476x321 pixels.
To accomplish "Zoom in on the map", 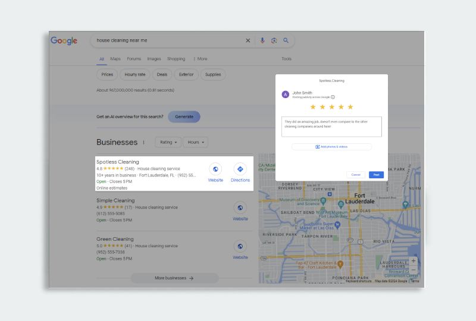I will (x=413, y=260).
